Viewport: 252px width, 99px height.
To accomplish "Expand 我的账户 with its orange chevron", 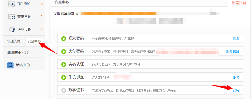I will point(42,3).
